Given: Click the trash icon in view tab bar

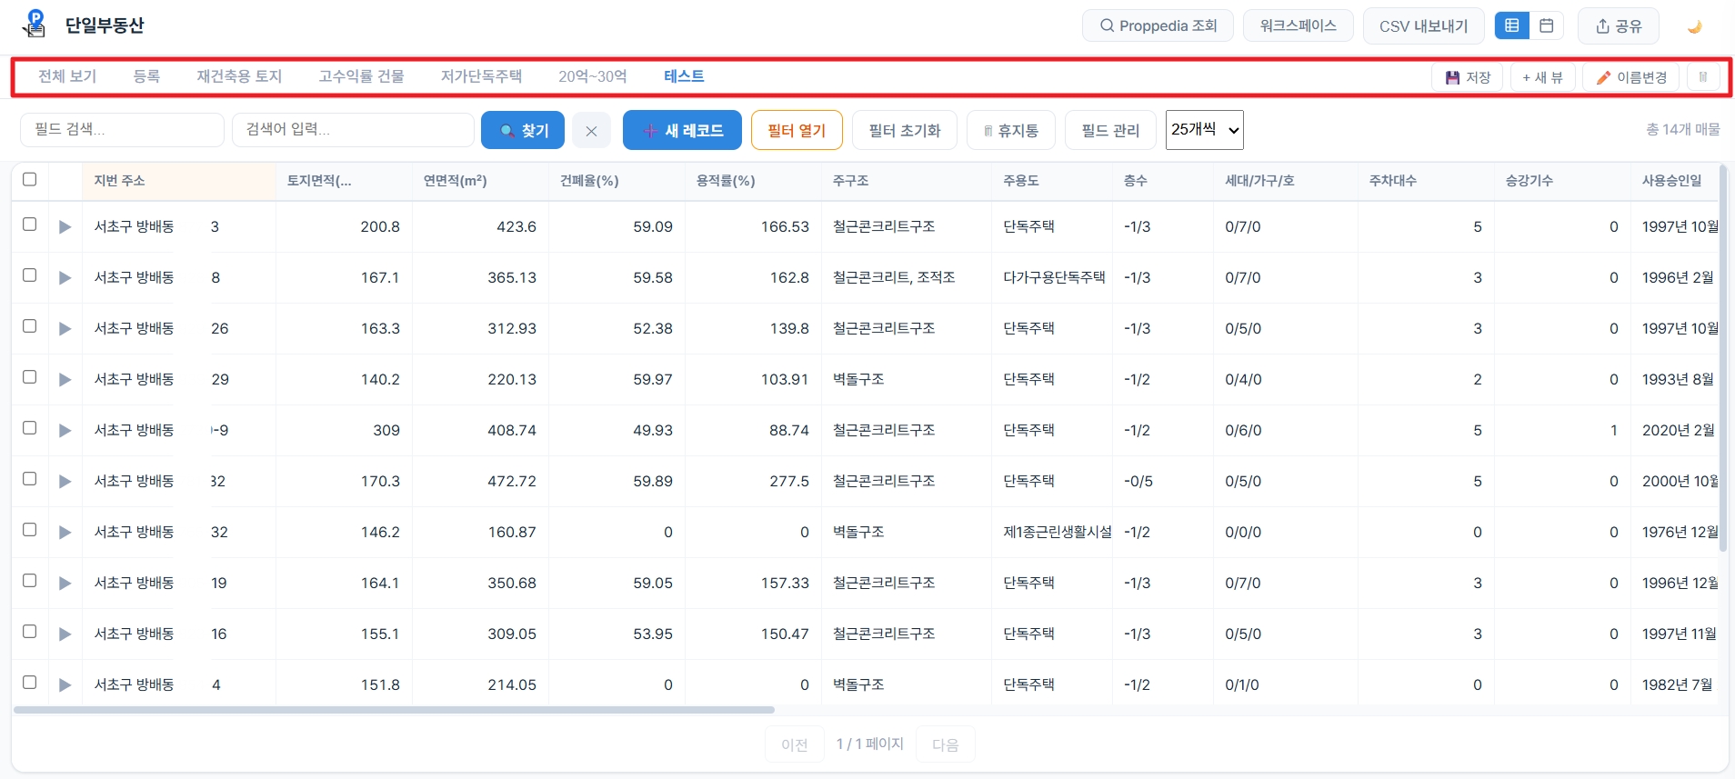Looking at the screenshot, I should pyautogui.click(x=1703, y=77).
